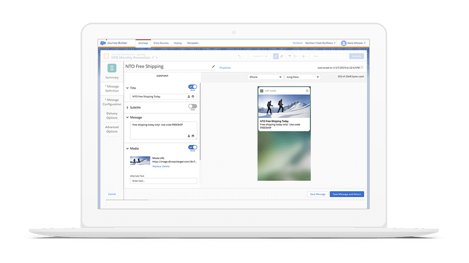Go to the Summary step

click(112, 78)
